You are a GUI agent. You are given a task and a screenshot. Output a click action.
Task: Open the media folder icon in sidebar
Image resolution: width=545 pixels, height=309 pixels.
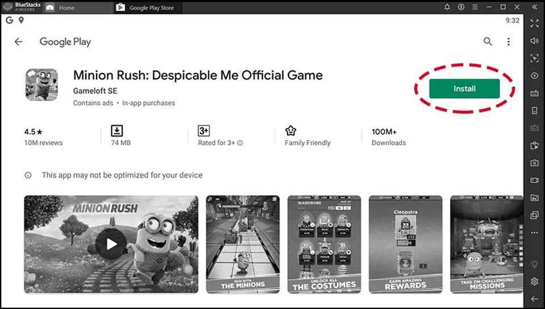[535, 197]
